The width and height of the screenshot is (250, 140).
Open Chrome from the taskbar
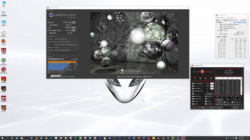(x=46, y=138)
